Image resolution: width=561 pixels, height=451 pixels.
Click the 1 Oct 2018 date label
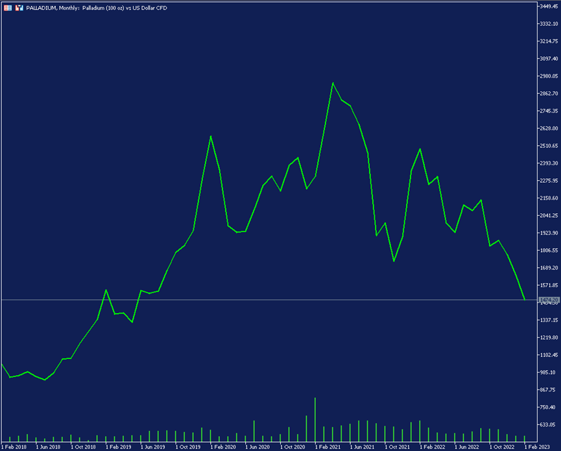(83, 447)
